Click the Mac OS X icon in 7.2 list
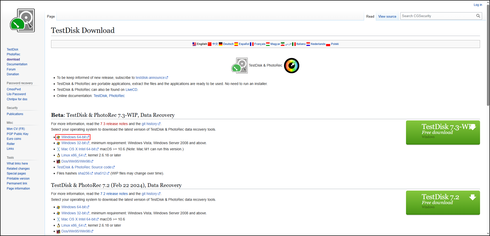The height and width of the screenshot is (236, 490). point(58,219)
